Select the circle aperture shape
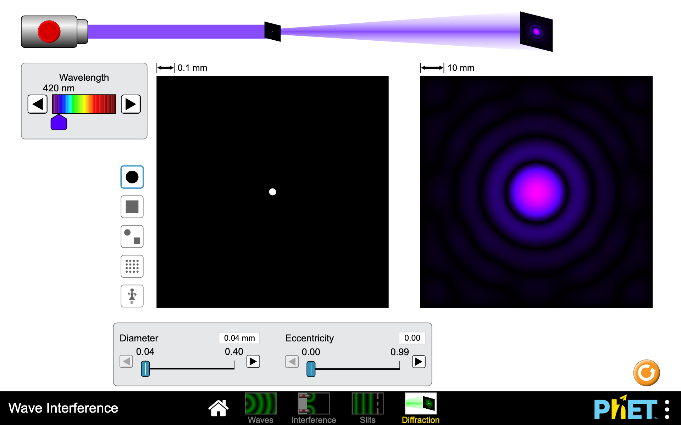This screenshot has height=425, width=681. [x=132, y=177]
